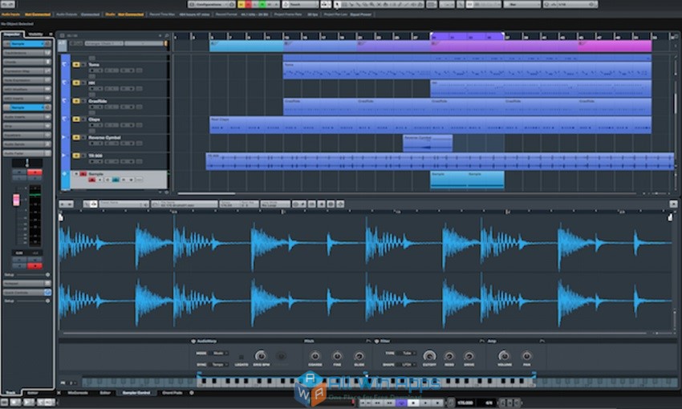Image resolution: width=682 pixels, height=409 pixels.
Task: Click the tempo value 170.000 in transport
Action: 466,403
